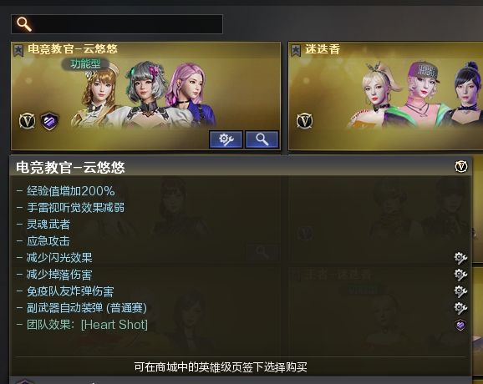Select the 功能型 tag label
The width and height of the screenshot is (483, 384).
click(85, 63)
